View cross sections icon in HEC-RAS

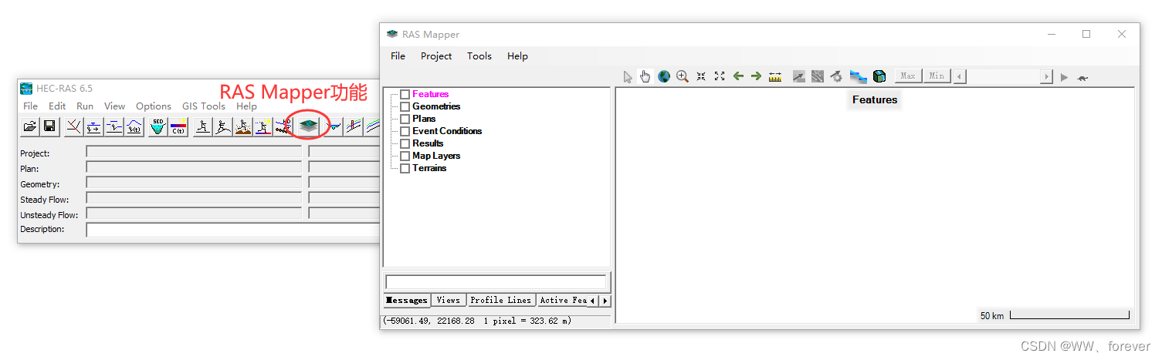(333, 126)
